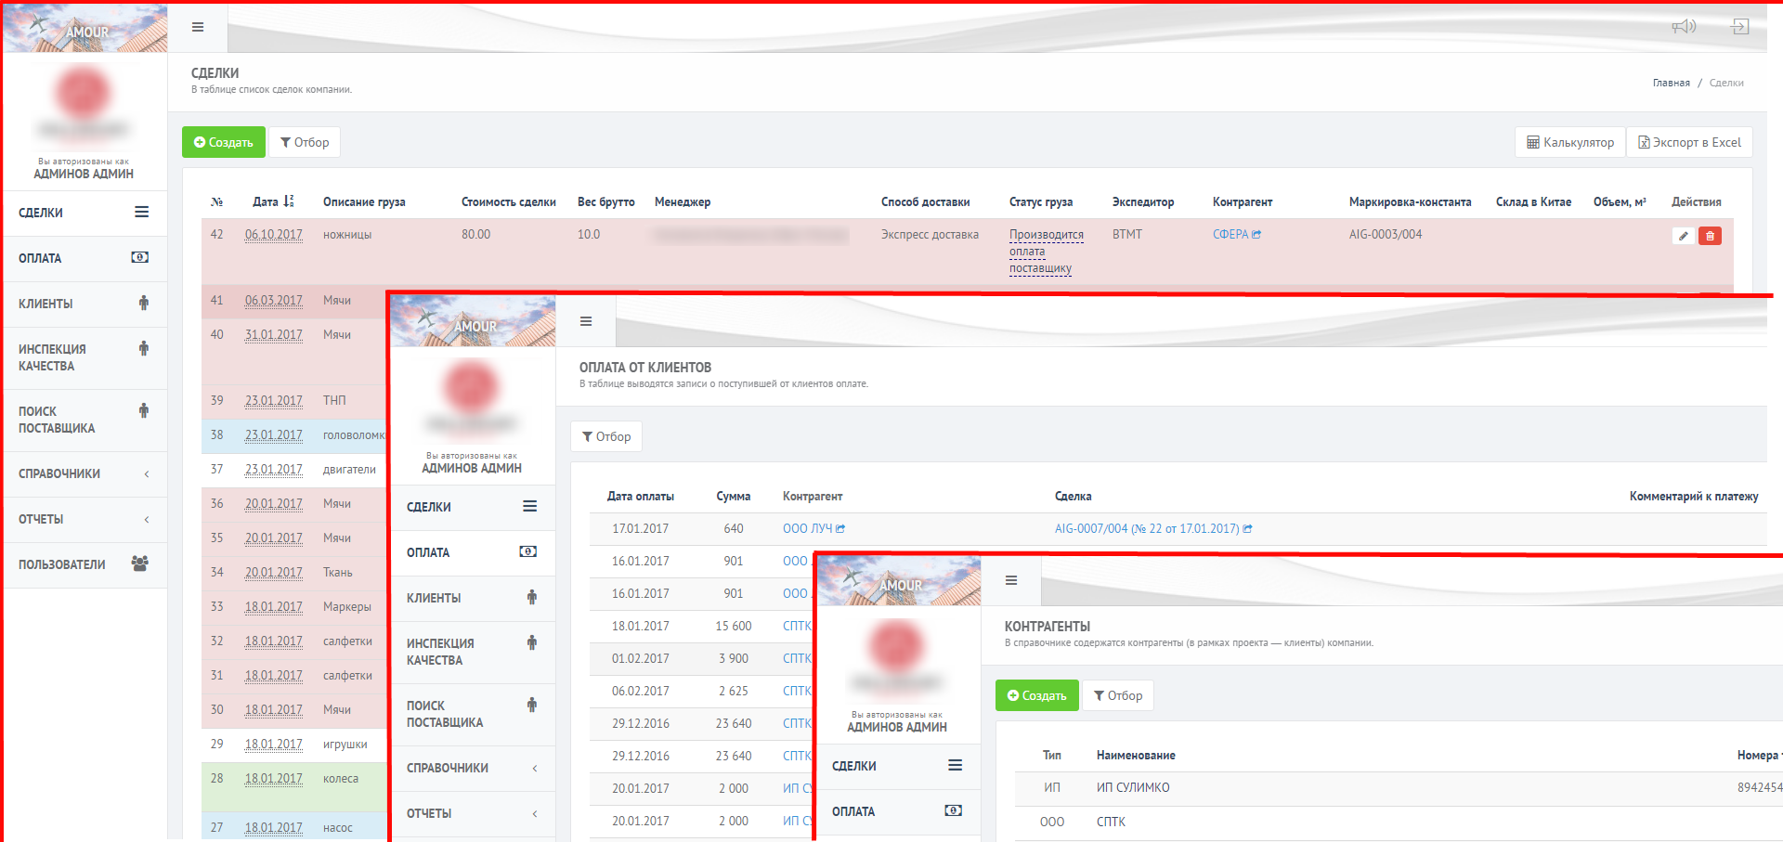This screenshot has height=842, width=1783.
Task: Delete deal 42 with red trash icon
Action: coord(1710,236)
